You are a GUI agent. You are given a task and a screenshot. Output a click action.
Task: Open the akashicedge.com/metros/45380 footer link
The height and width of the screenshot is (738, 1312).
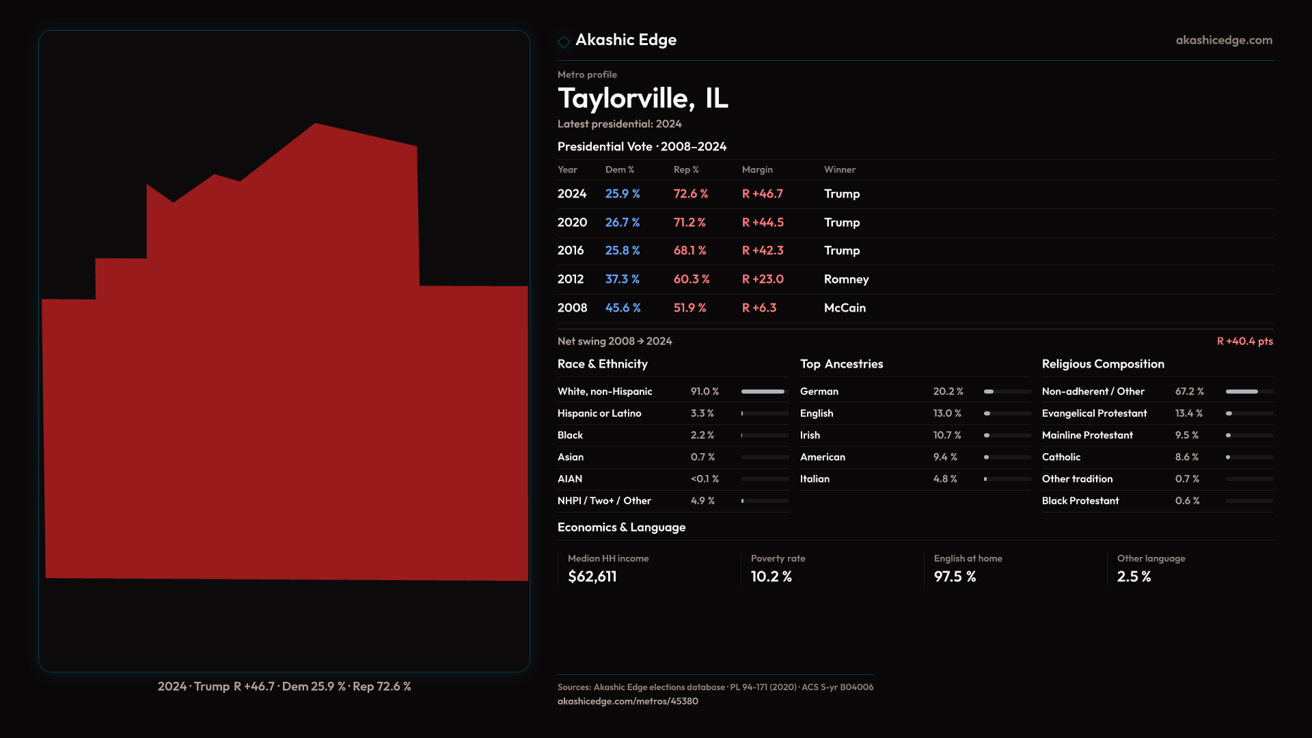coord(627,701)
